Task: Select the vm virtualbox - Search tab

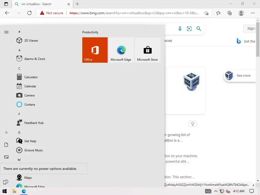Action: (42, 4)
